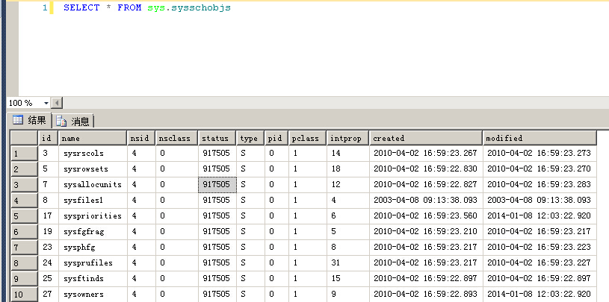Click the sysowners name cell

(x=93, y=295)
